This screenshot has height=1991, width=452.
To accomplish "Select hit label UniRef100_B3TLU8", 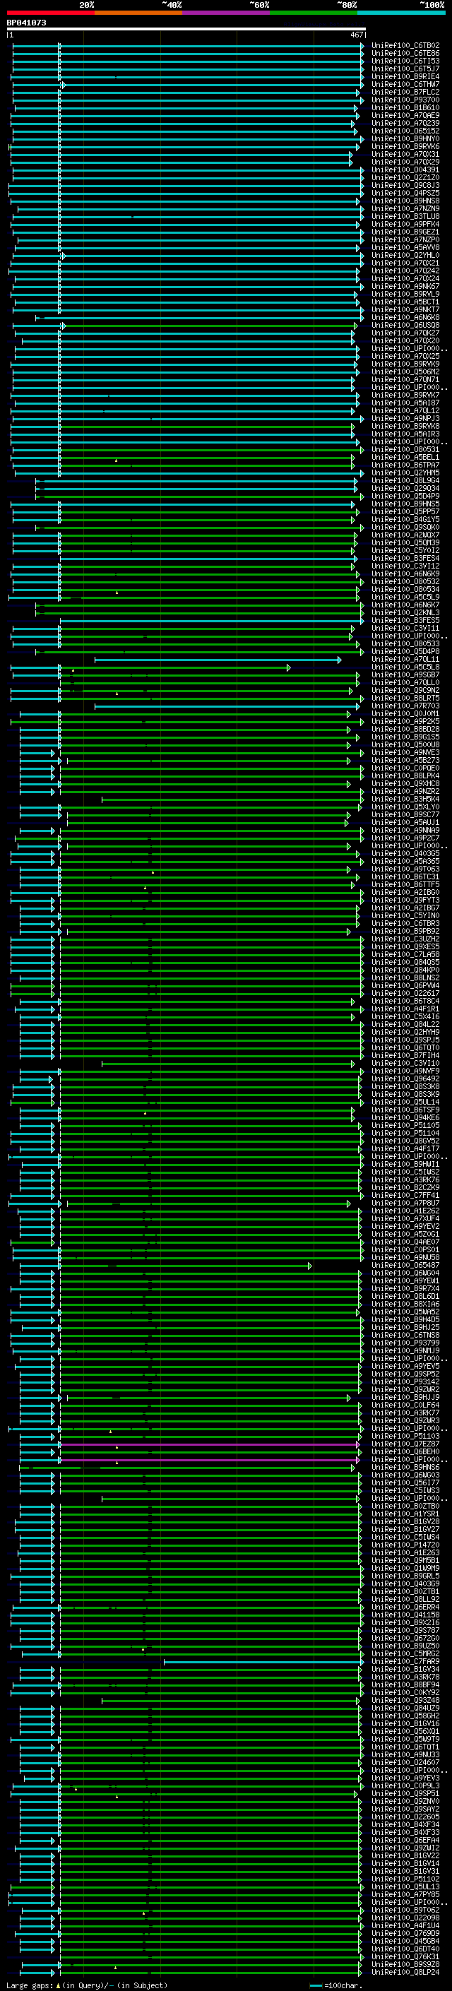I will tap(405, 216).
